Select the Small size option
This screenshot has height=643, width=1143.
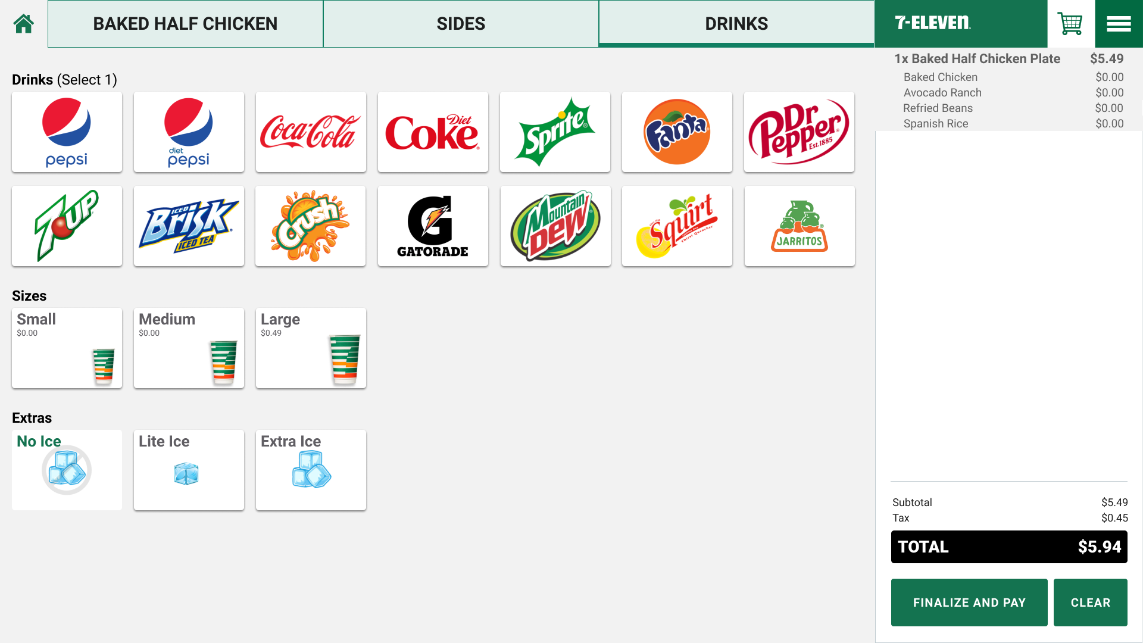67,348
